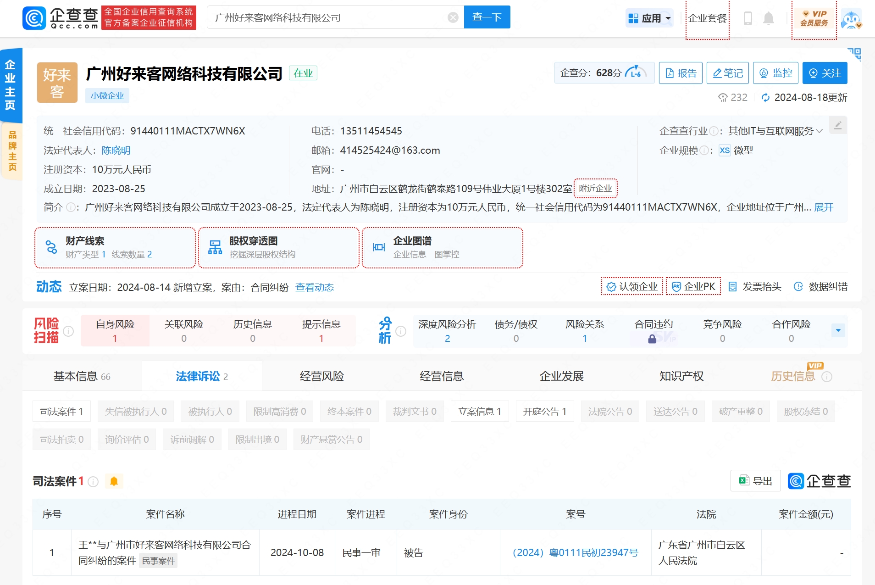Click 查看动态 link

click(315, 288)
